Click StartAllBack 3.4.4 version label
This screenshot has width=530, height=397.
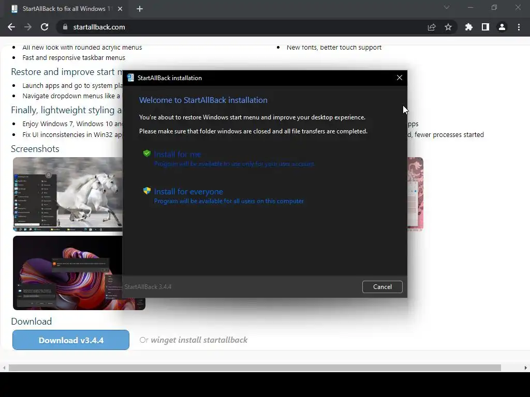pyautogui.click(x=148, y=286)
